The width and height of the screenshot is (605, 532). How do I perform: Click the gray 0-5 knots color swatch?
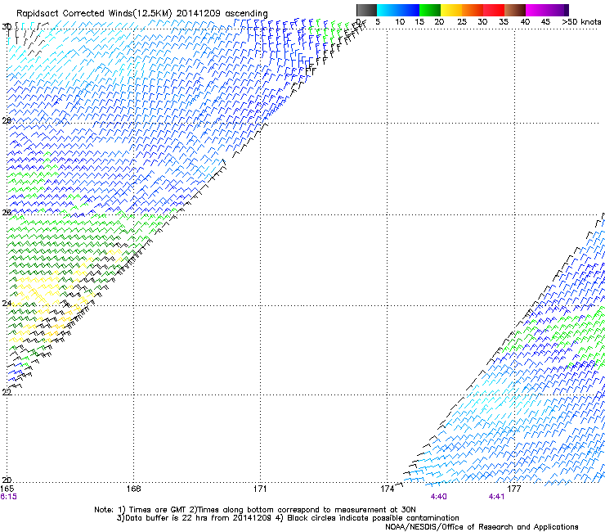click(366, 10)
